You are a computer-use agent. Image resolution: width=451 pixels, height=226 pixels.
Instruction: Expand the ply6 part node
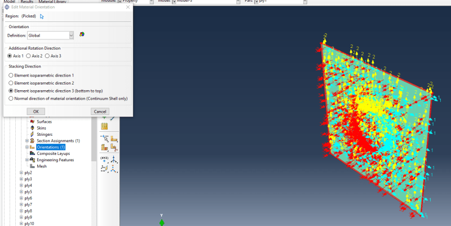pos(21,198)
